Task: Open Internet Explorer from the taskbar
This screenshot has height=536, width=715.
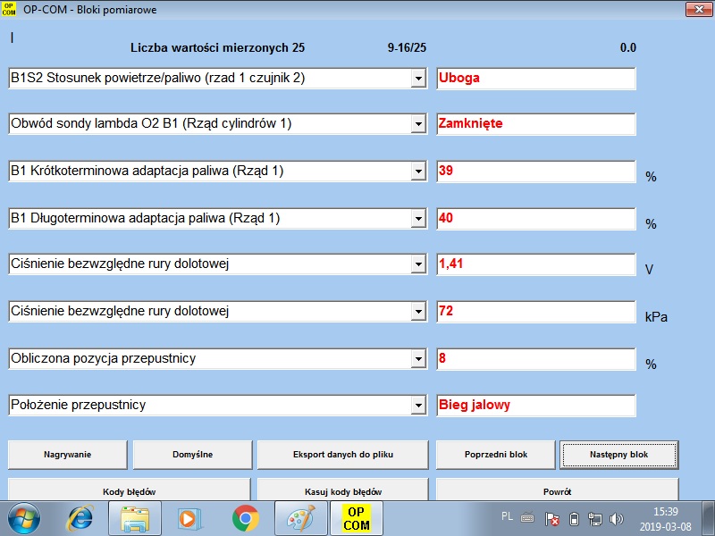Action: (x=81, y=518)
